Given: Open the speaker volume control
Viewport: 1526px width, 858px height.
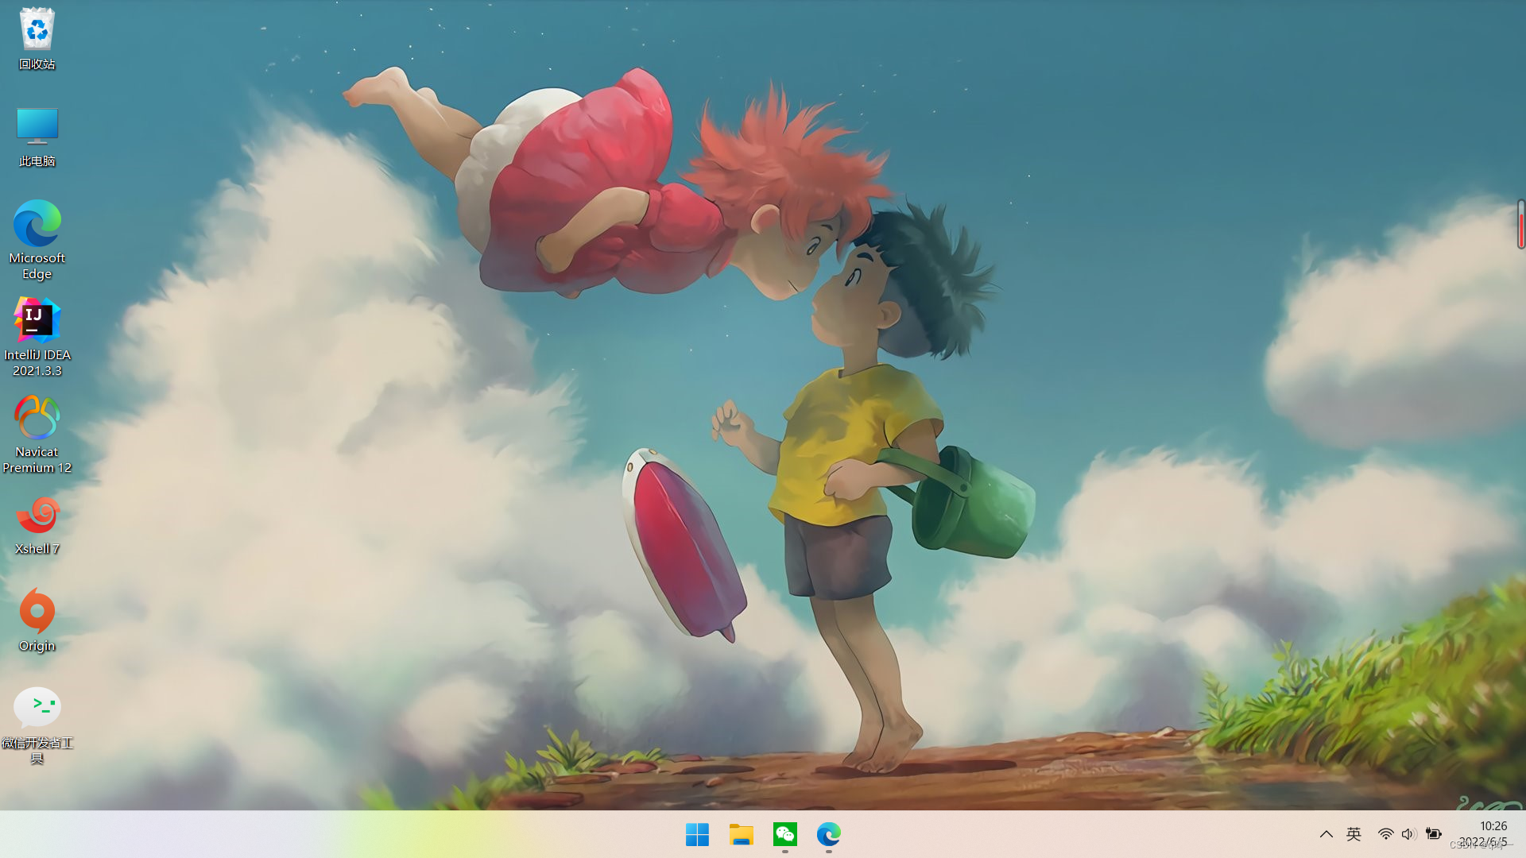Looking at the screenshot, I should (1408, 834).
